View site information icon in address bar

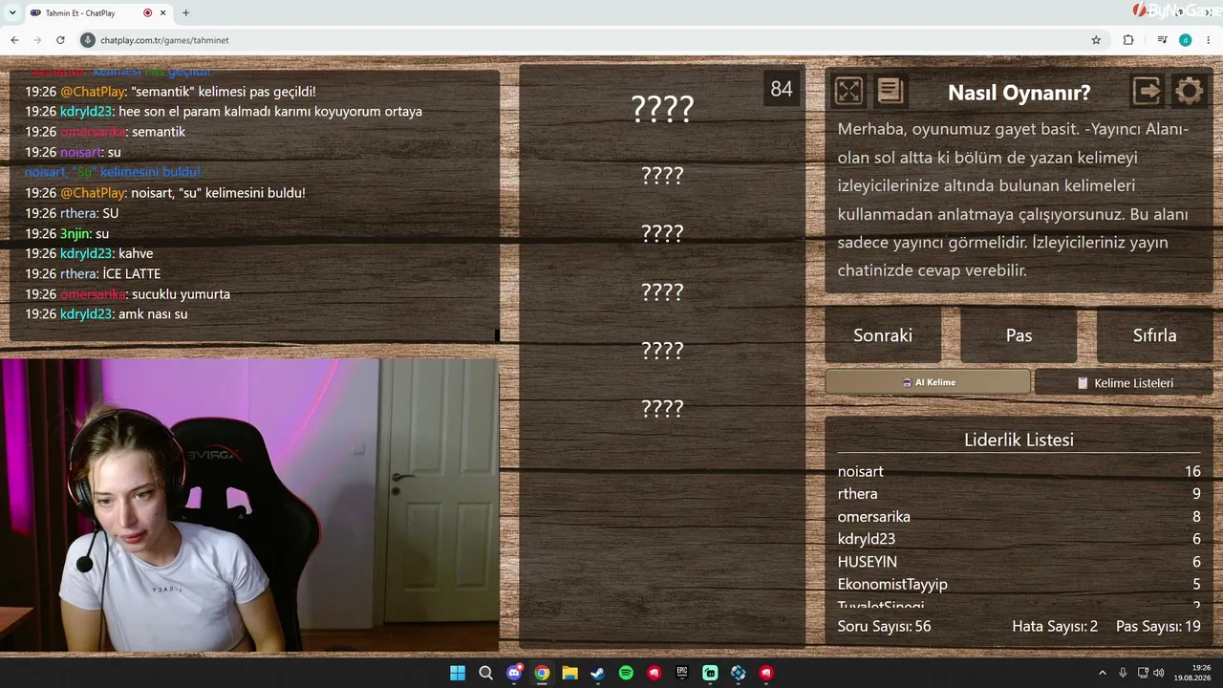[88, 40]
